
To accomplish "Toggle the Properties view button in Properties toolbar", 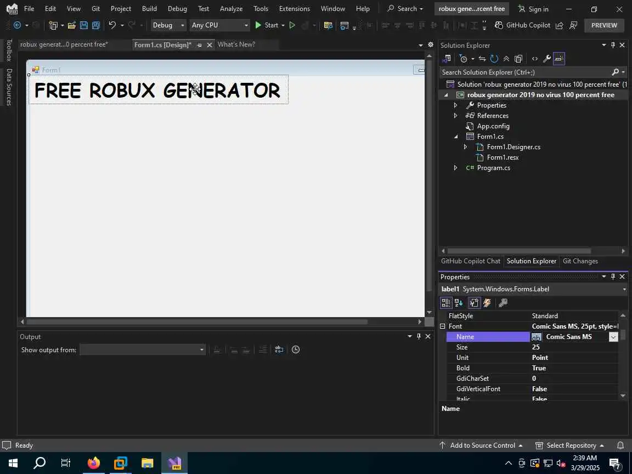I will click(474, 303).
